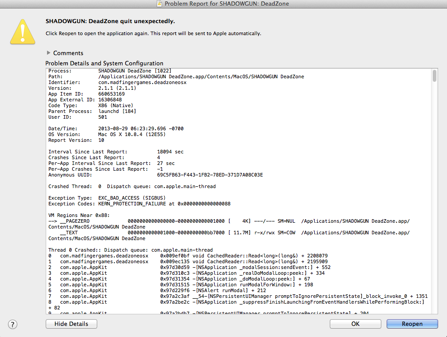Click the Report Version value '10'
The width and height of the screenshot is (447, 337).
click(101, 140)
